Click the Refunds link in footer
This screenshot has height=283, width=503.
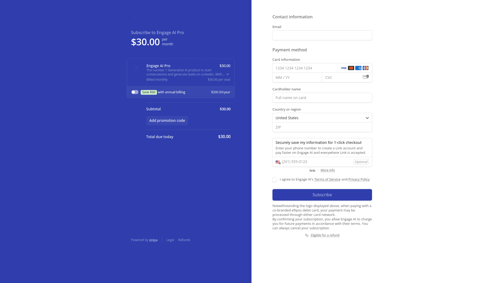coord(184,240)
